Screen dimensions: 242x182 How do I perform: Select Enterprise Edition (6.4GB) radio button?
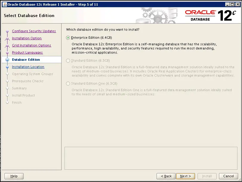(68, 38)
